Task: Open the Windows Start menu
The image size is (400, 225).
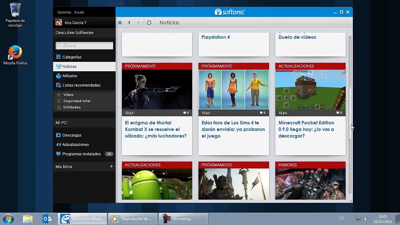Action: [8, 218]
